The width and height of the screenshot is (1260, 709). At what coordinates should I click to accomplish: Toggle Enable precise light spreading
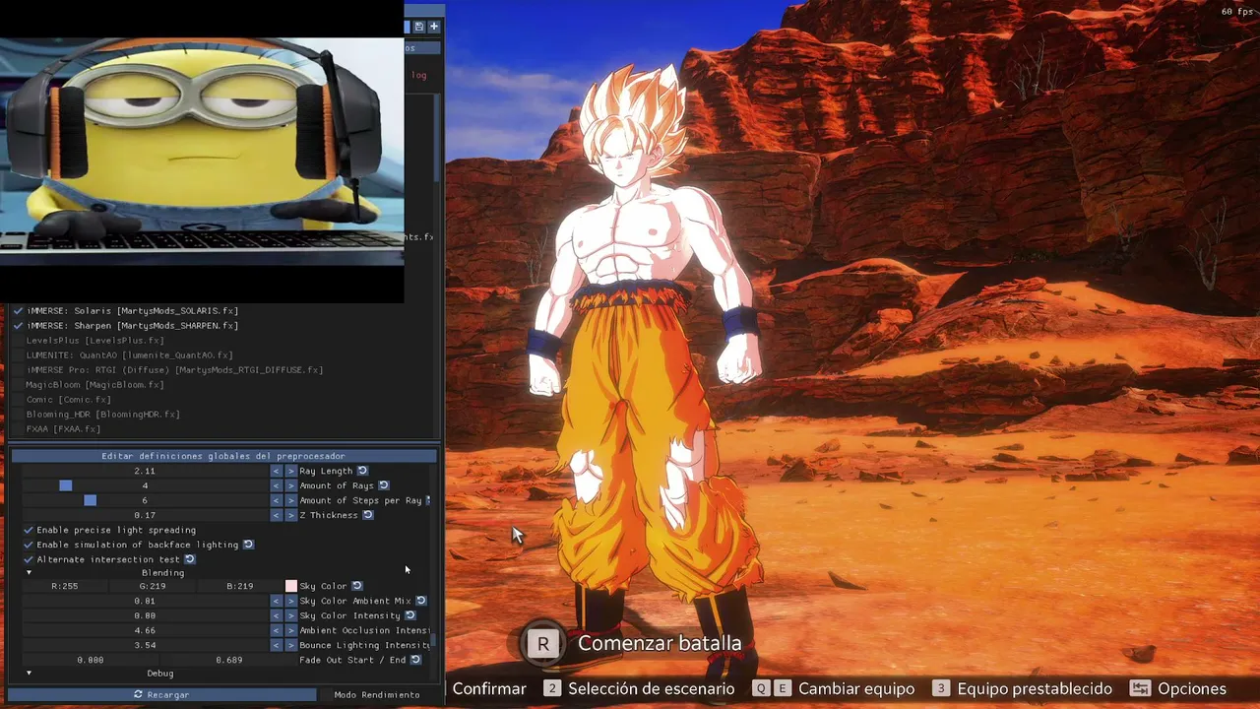pos(29,530)
